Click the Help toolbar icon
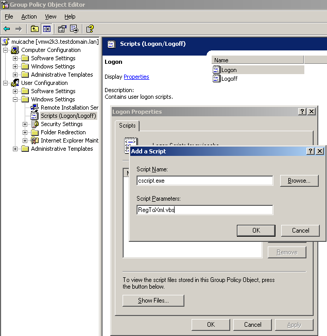This screenshot has width=327, height=336. pyautogui.click(x=90, y=29)
